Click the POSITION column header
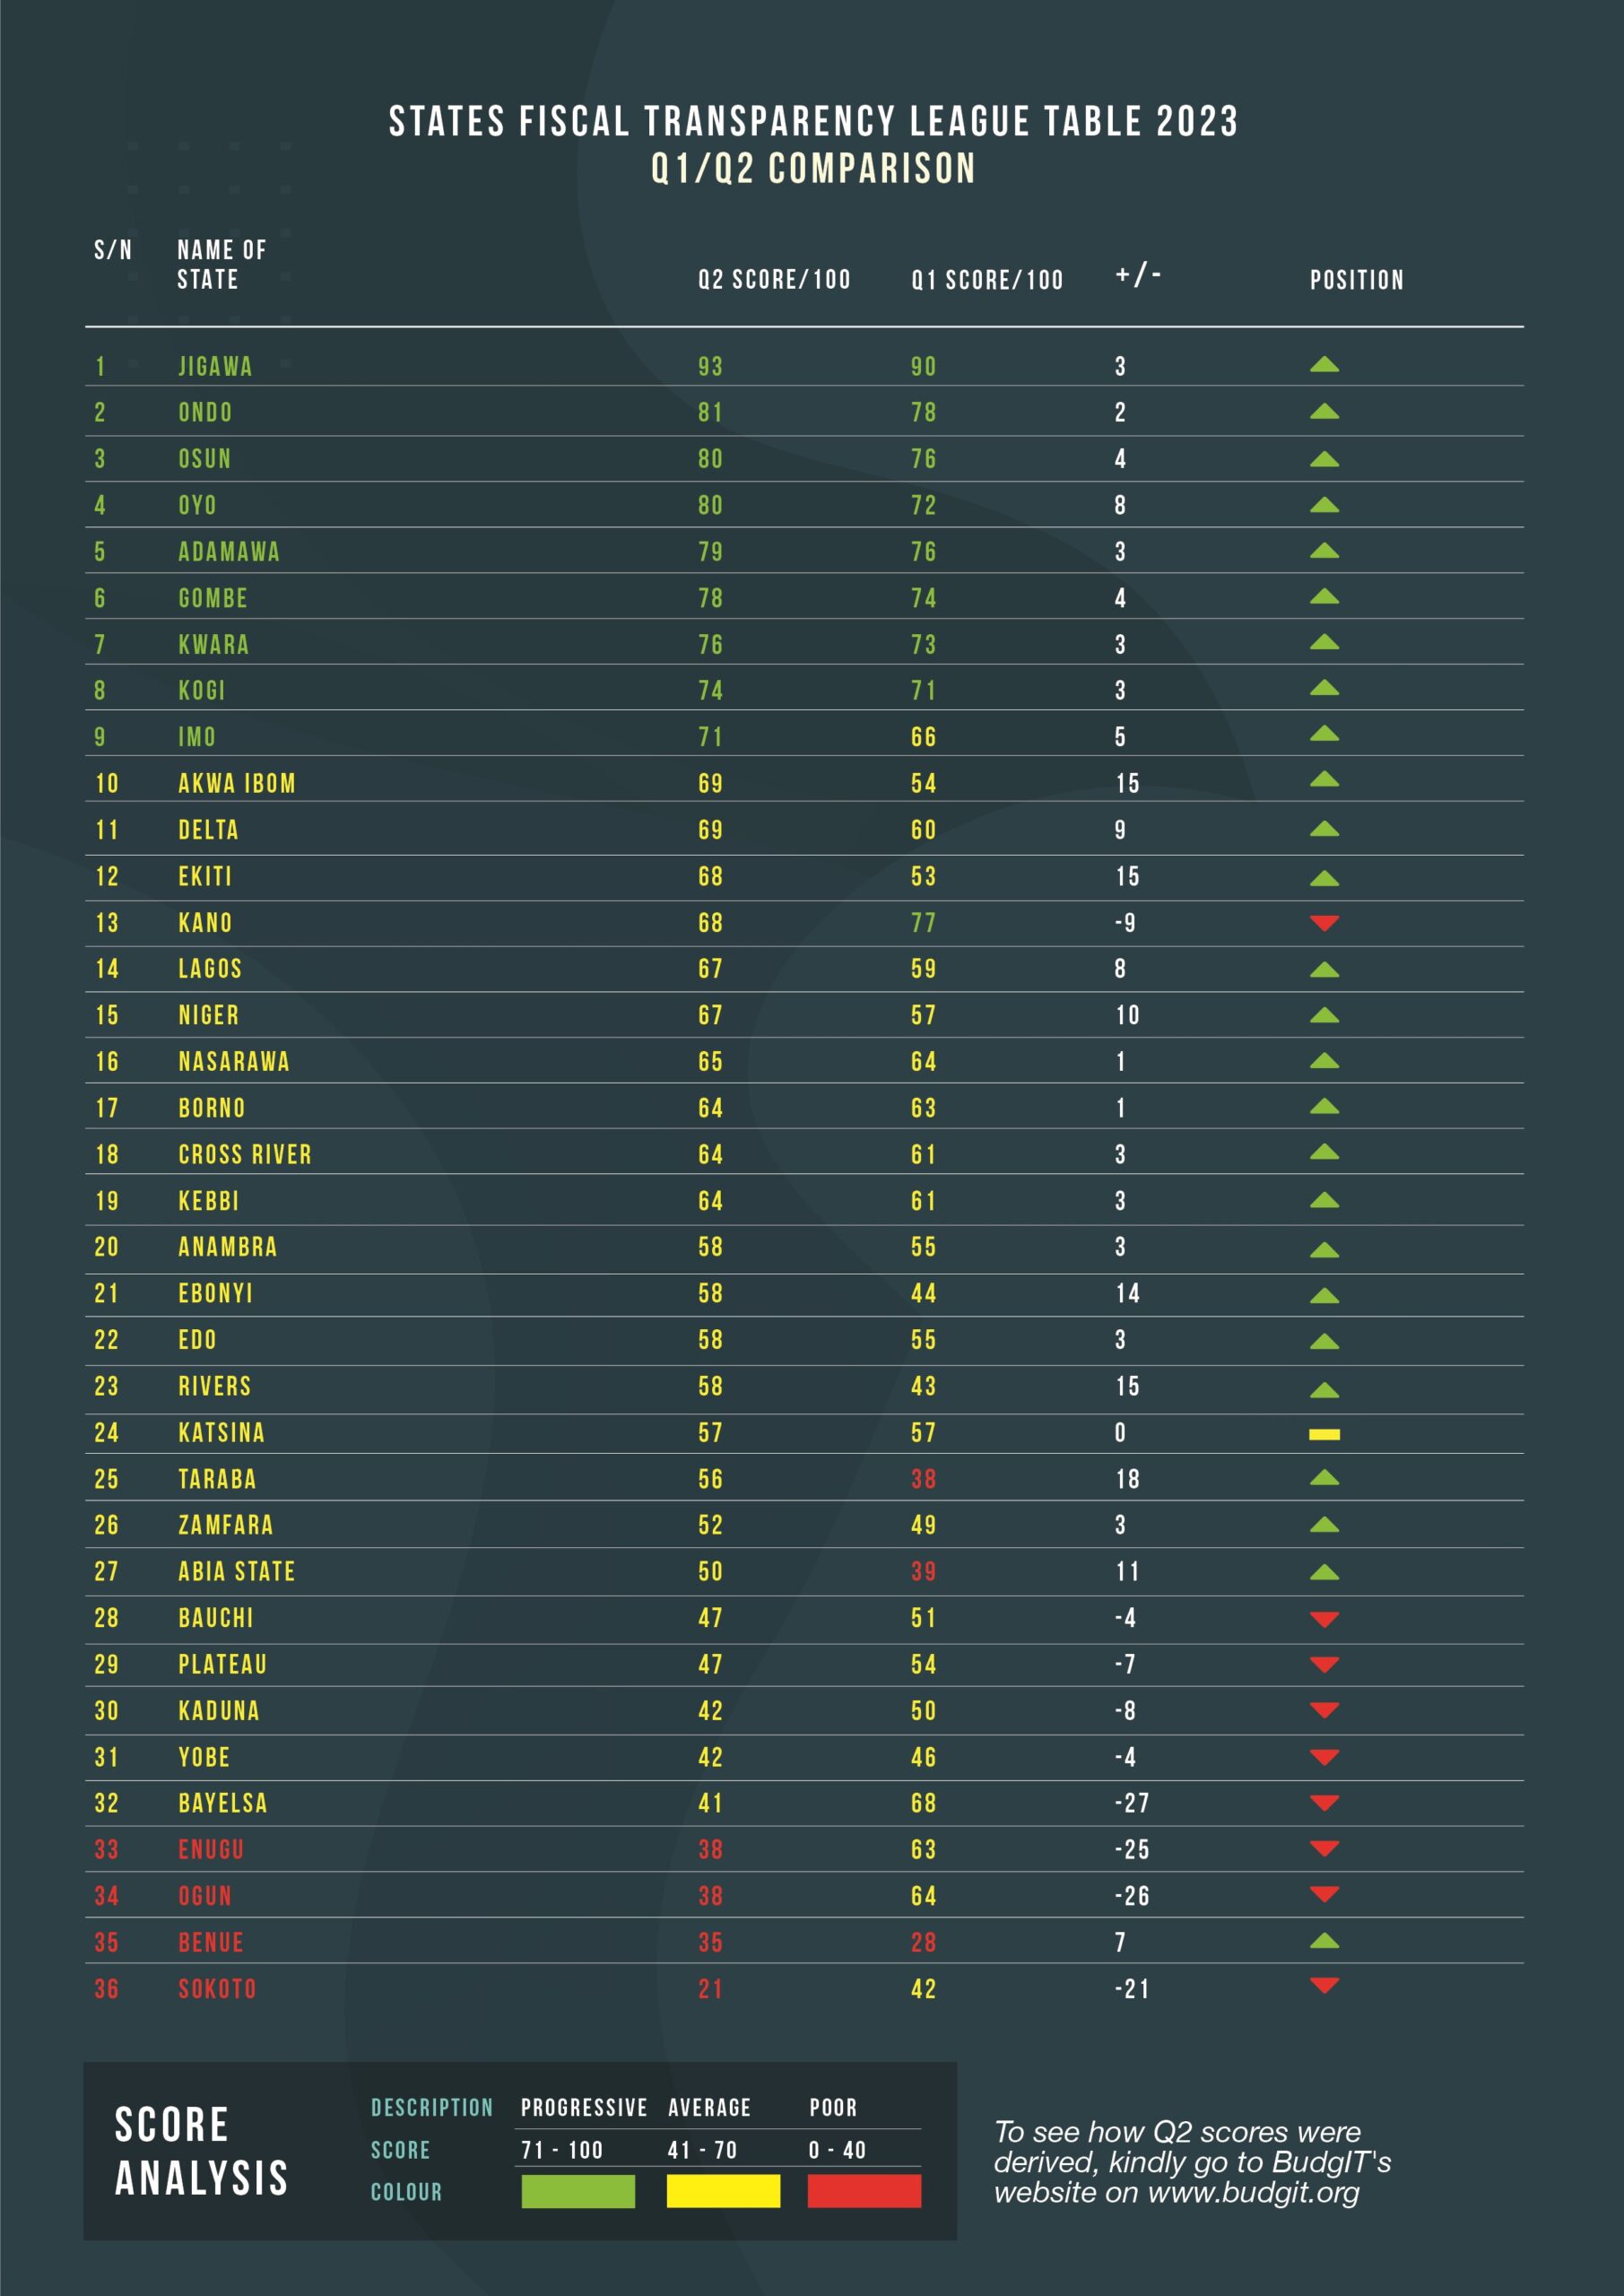The width and height of the screenshot is (1624, 2296). (1356, 280)
